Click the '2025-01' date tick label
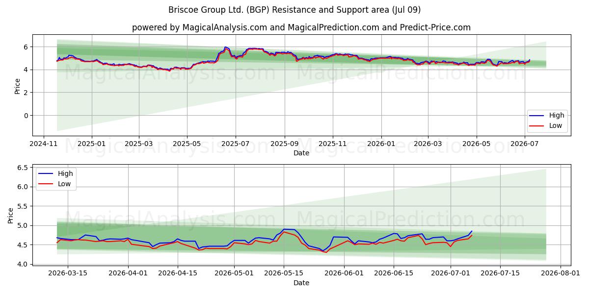589x294 pixels. click(92, 144)
